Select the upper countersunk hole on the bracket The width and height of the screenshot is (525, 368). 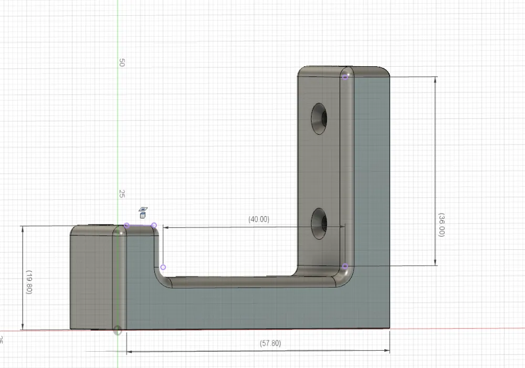tap(319, 119)
